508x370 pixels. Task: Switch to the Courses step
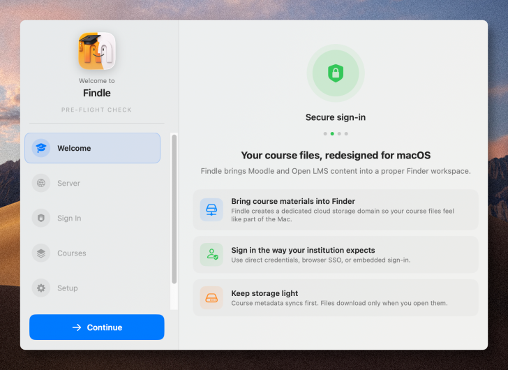[92, 253]
